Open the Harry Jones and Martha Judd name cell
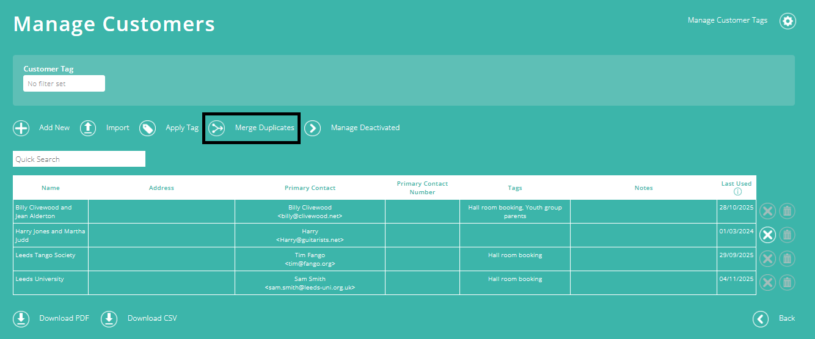This screenshot has width=815, height=339. point(51,235)
